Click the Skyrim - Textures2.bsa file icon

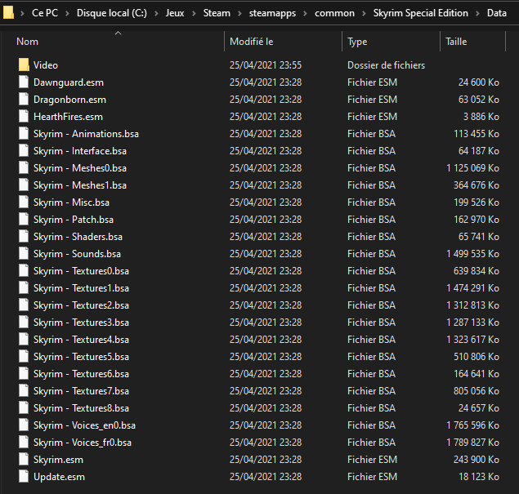click(24, 305)
